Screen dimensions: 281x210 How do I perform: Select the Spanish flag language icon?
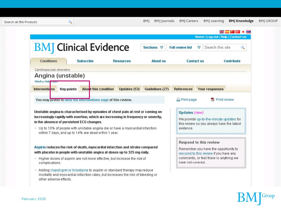227,32
